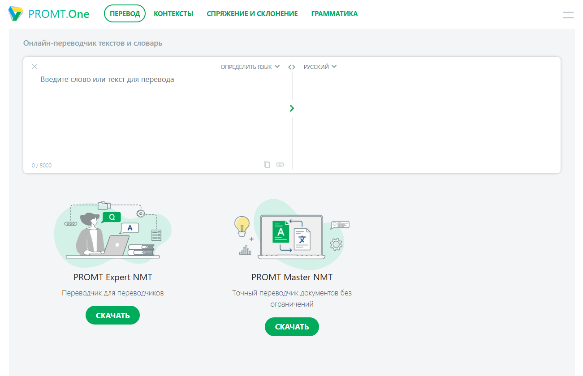This screenshot has height=376, width=583.
Task: Open the hamburger menu icon
Action: click(568, 15)
